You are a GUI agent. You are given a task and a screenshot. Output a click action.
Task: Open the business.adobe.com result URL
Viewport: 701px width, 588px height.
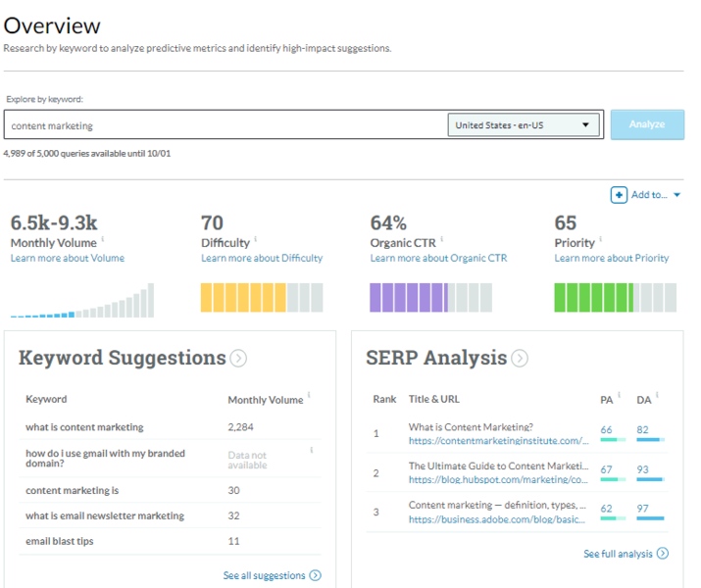click(497, 519)
